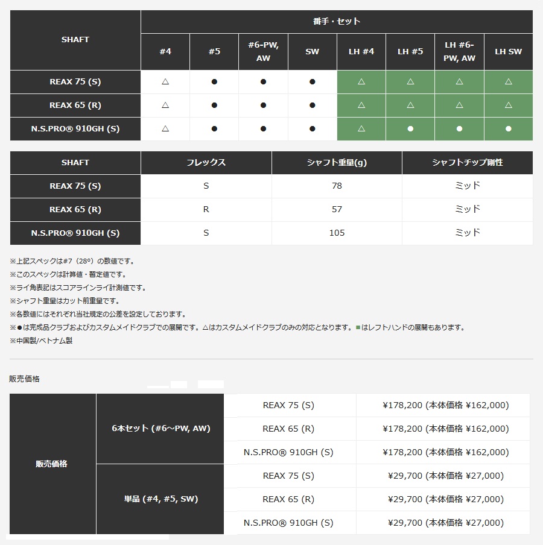Select the LH #5 column header

410,52
